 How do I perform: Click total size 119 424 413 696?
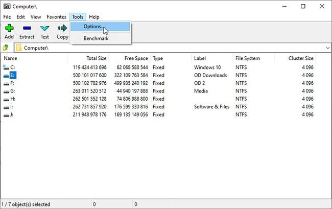click(89, 67)
